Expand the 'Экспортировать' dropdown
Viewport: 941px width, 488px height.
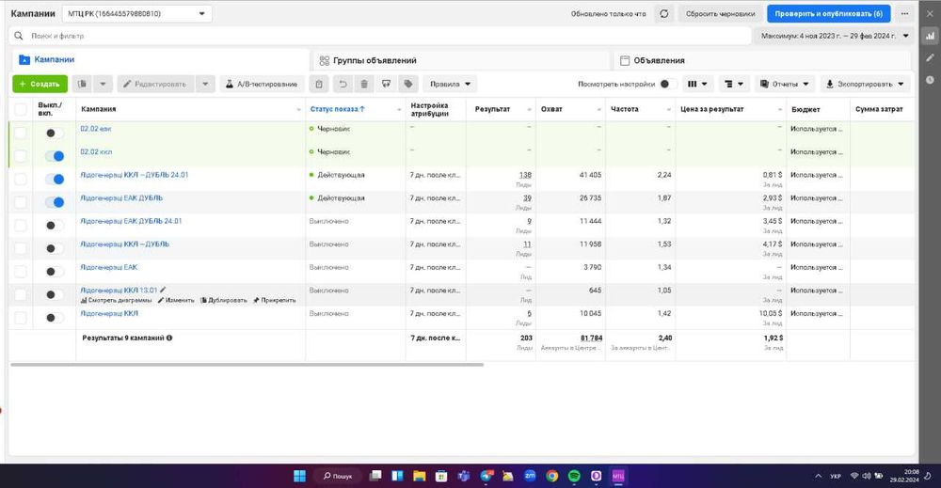click(x=865, y=84)
